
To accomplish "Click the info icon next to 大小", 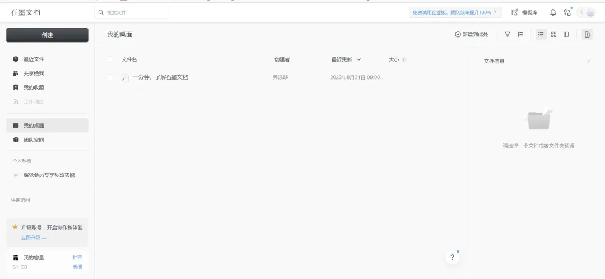I will [404, 59].
